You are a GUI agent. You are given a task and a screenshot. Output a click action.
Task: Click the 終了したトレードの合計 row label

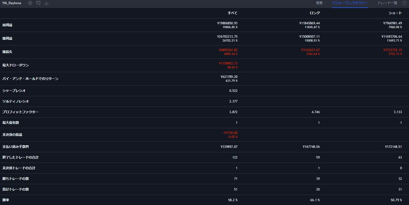(x=20, y=158)
